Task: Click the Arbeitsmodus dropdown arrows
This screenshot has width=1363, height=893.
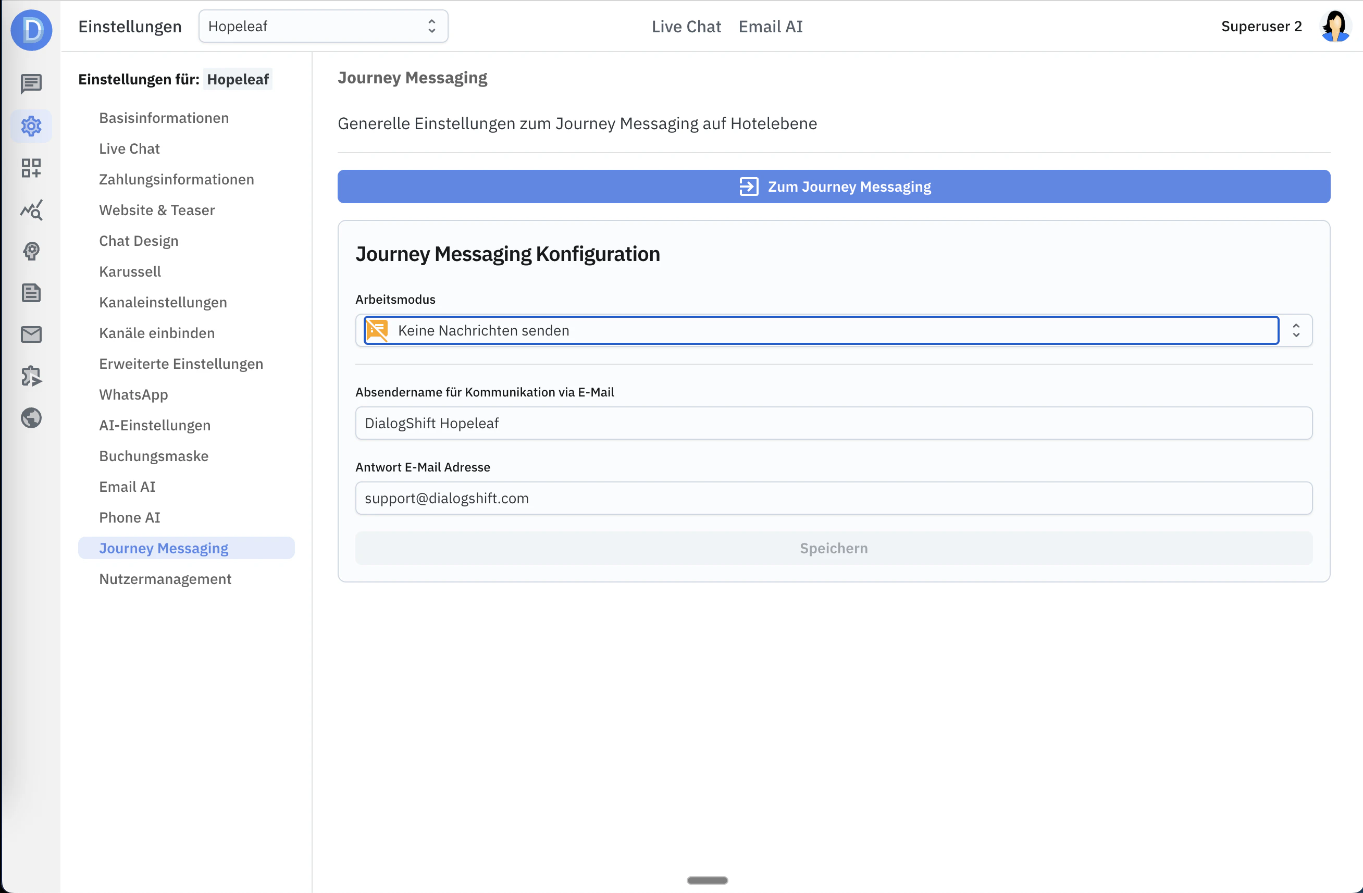Action: 1295,330
